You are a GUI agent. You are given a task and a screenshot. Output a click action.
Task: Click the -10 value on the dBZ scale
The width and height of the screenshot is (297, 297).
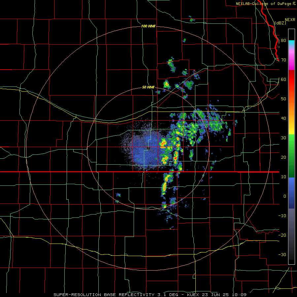tap(282, 216)
